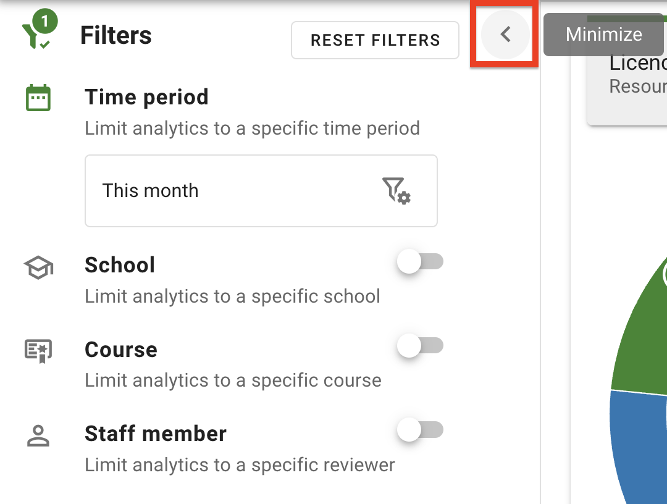Select the green pie chart segment
The width and height of the screenshot is (667, 504).
point(642,334)
